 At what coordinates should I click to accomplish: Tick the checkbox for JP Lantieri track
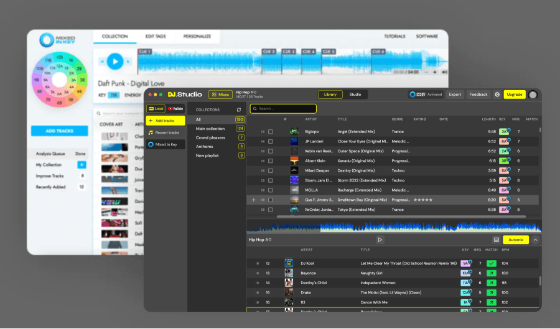(271, 142)
